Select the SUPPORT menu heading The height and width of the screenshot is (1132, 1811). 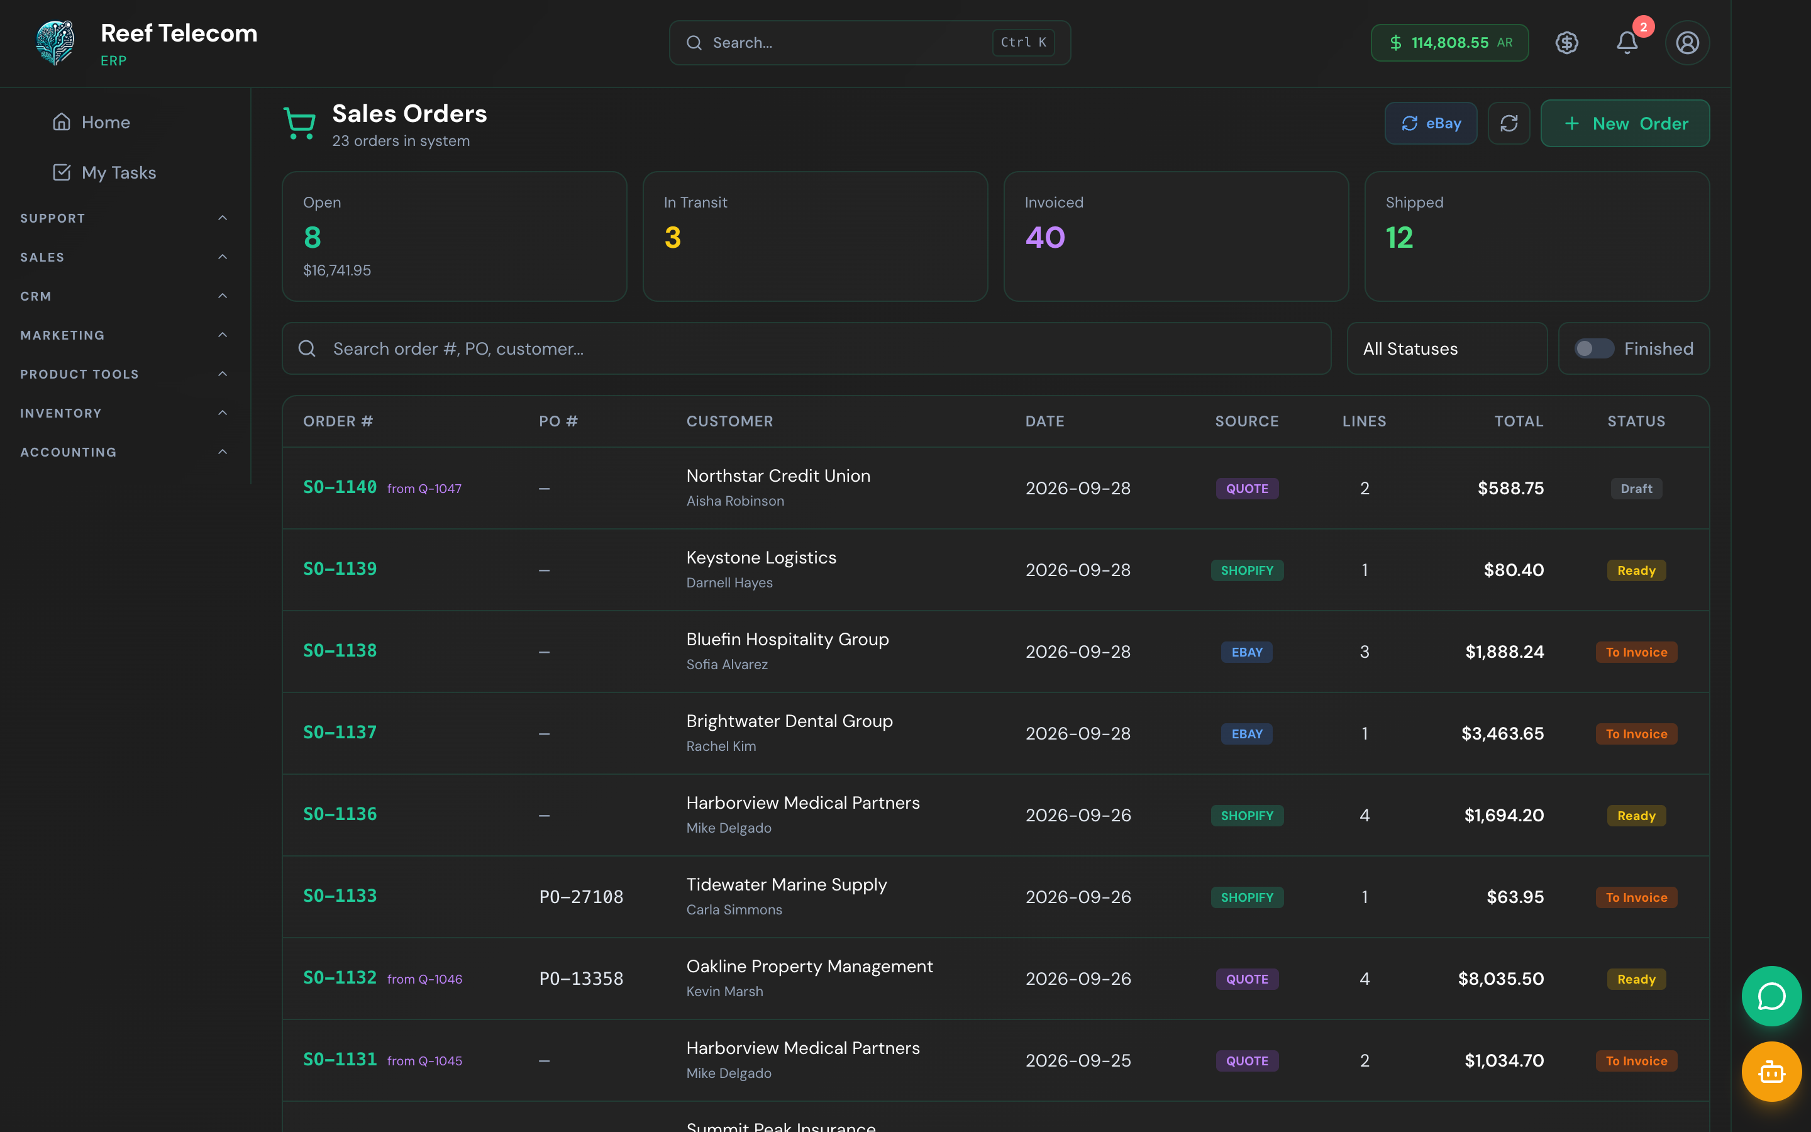coord(52,218)
